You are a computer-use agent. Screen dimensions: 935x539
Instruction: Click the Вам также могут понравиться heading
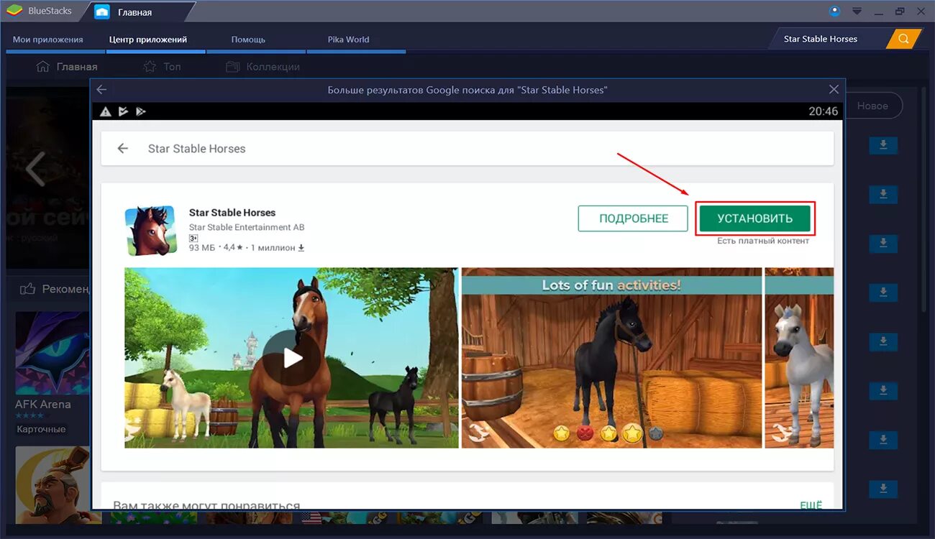206,506
